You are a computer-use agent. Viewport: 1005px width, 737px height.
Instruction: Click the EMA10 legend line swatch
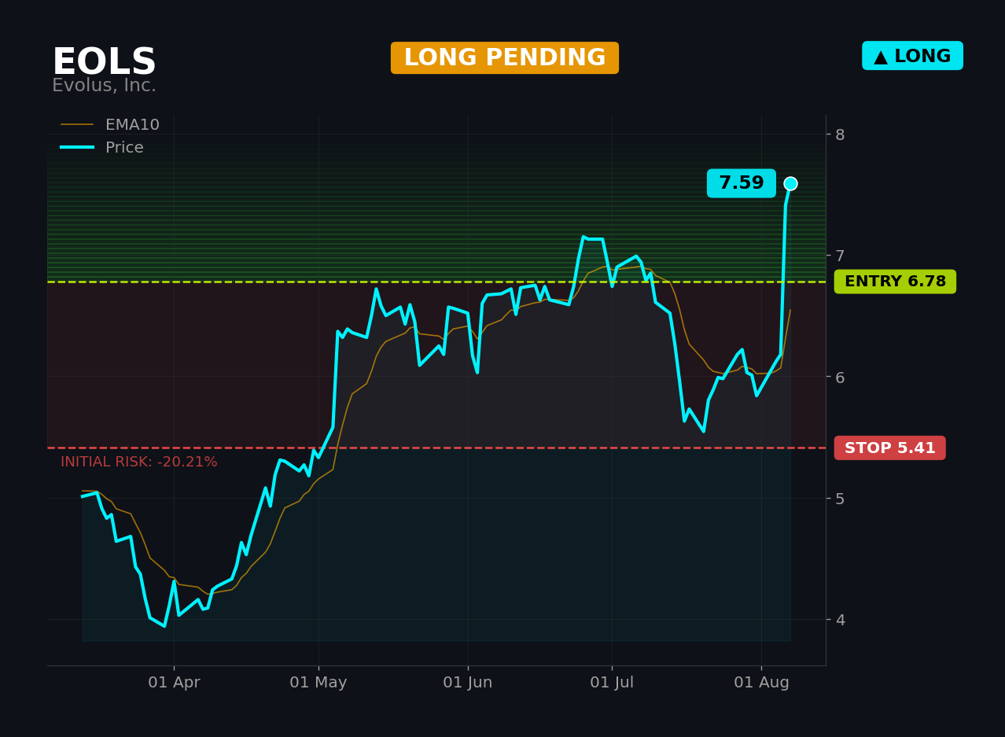coord(77,125)
